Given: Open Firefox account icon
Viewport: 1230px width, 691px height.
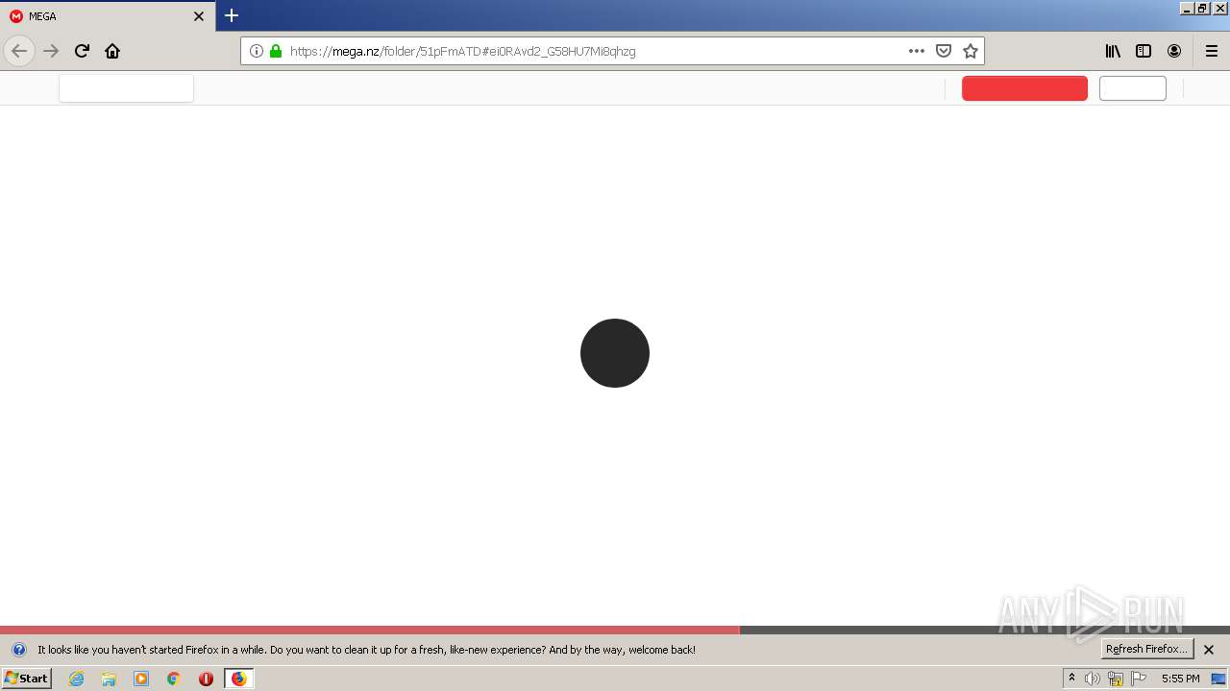Looking at the screenshot, I should coord(1174,51).
